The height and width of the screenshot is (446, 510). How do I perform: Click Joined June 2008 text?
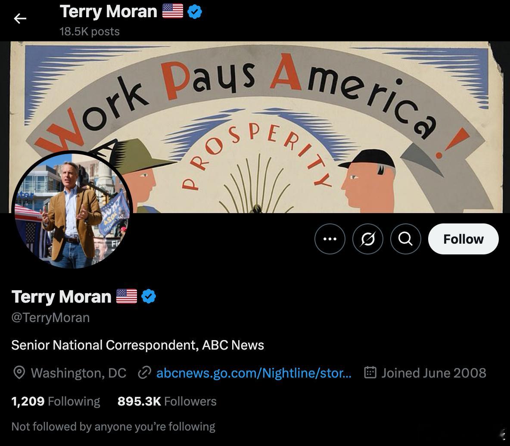[x=434, y=373]
